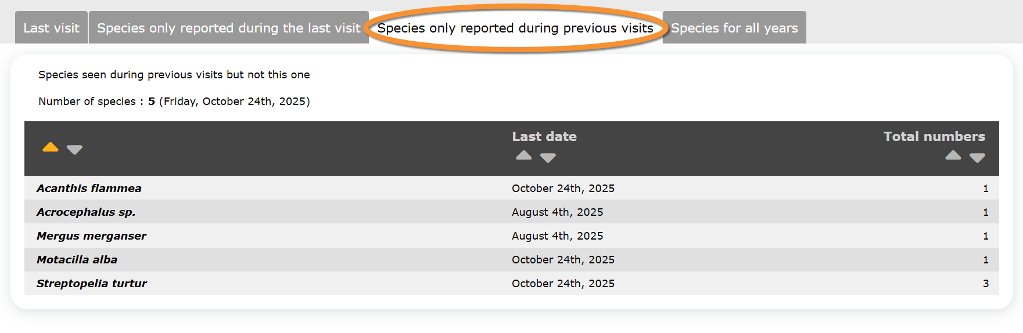This screenshot has height=333, width=1023.
Task: Sort Total numbers column descending
Action: coord(977,158)
